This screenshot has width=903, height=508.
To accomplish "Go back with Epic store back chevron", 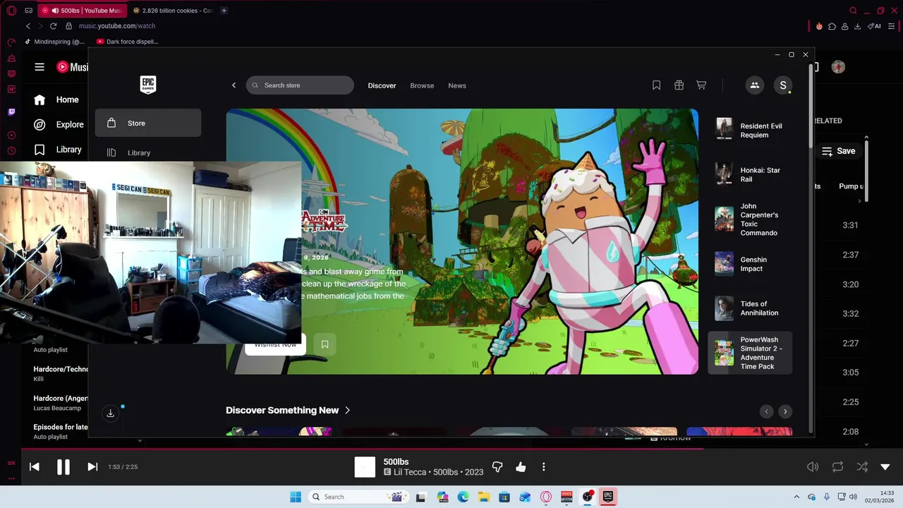I will coord(234,85).
